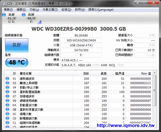This screenshot has height=132, width=161.
Task: Click the transfer mode field SATA/300
Action: pyautogui.click(x=81, y=50)
